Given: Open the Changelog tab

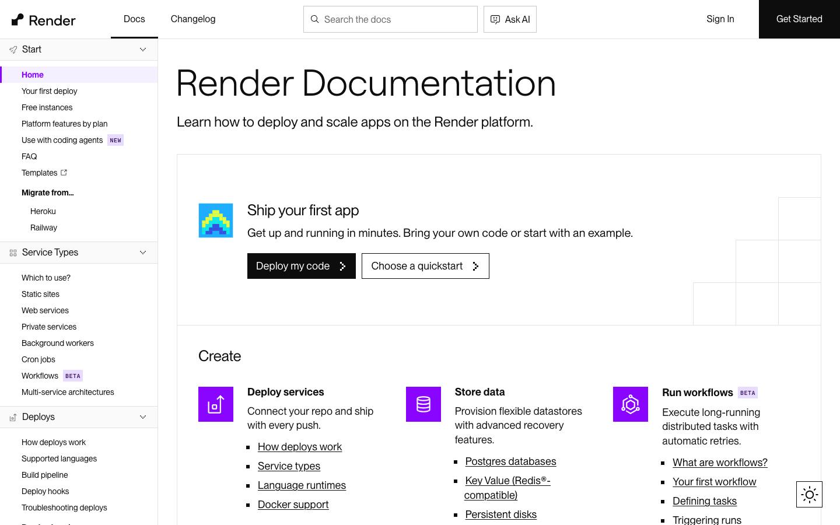Looking at the screenshot, I should tap(193, 19).
